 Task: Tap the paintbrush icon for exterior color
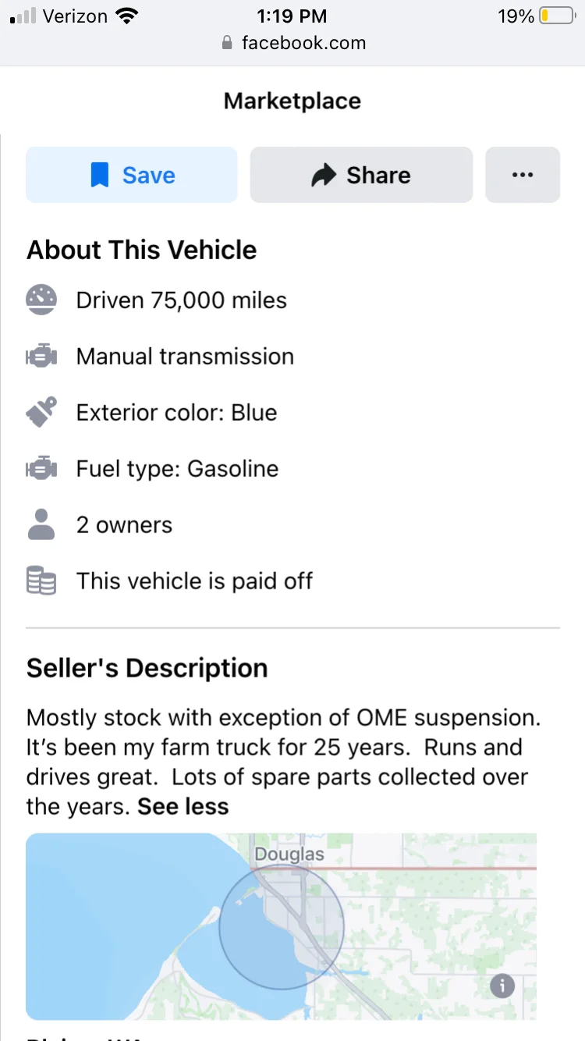point(41,412)
